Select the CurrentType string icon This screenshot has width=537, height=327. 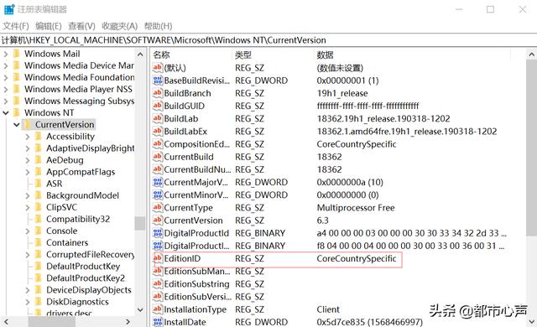pos(158,207)
